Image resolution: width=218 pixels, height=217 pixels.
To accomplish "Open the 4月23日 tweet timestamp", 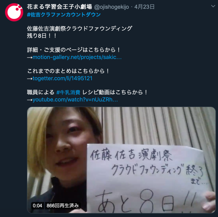I will pyautogui.click(x=144, y=7).
